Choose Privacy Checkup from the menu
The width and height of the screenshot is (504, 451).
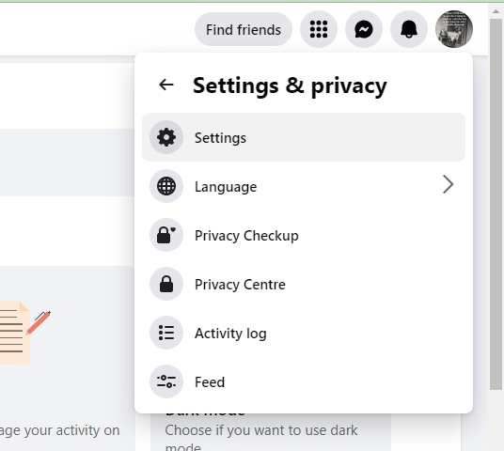(304, 235)
